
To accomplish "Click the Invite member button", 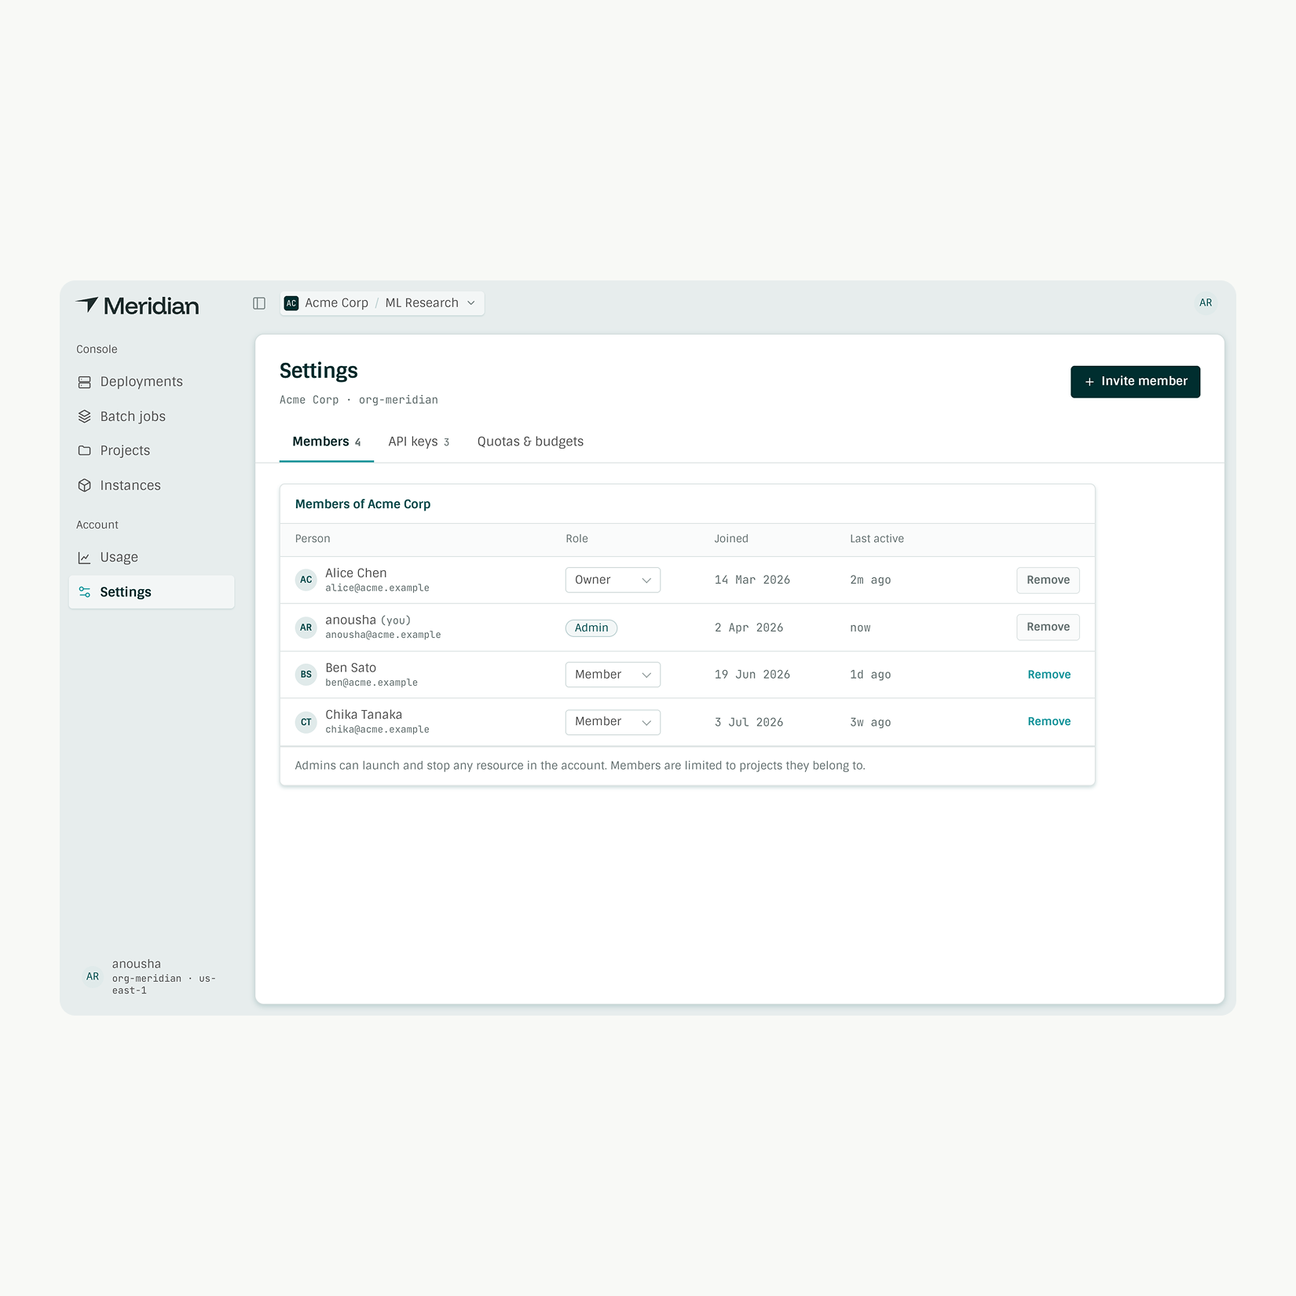I will click(x=1135, y=382).
